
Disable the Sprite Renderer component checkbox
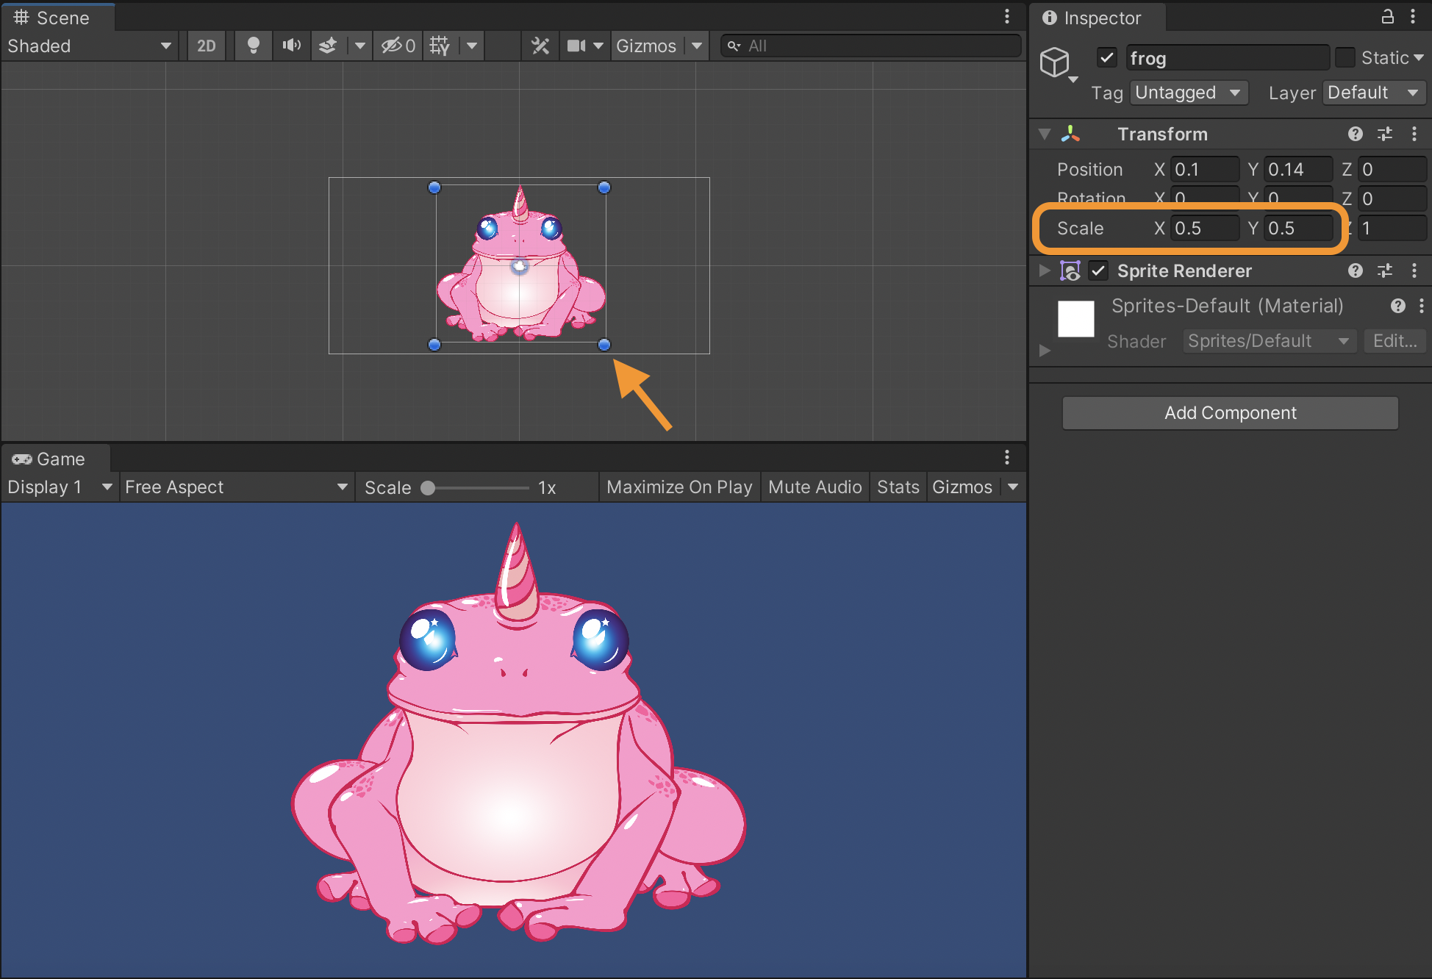click(1098, 270)
